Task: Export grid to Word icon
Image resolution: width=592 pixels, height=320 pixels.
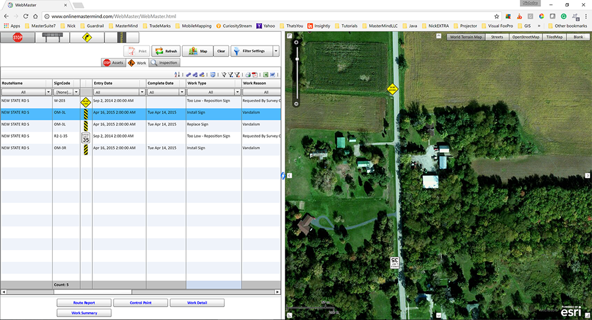Action: pyautogui.click(x=273, y=75)
